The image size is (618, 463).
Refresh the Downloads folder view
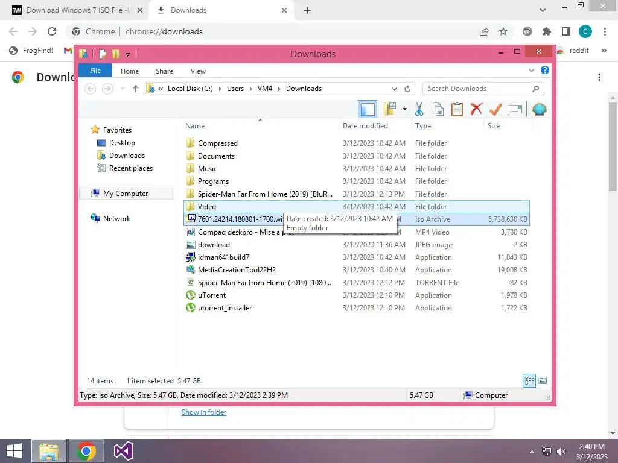[x=407, y=89]
